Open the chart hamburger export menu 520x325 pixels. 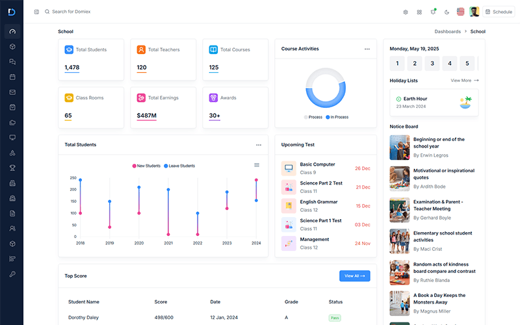coord(257,165)
